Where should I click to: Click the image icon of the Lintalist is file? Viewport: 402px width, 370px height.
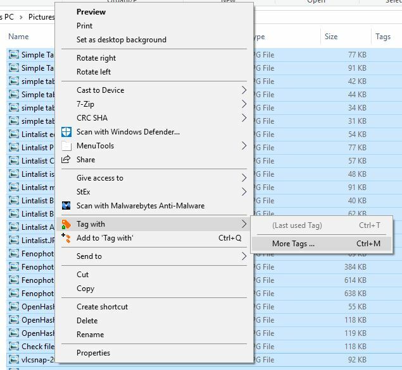coord(13,174)
